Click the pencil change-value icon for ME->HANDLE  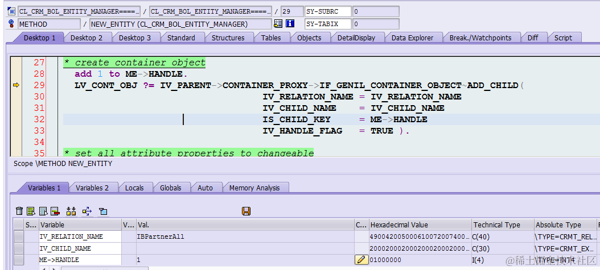click(x=360, y=260)
